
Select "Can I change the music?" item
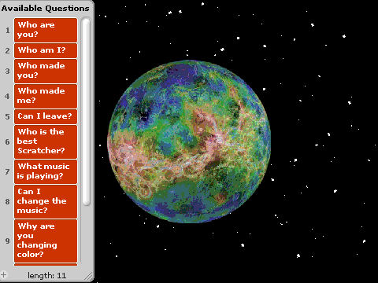(x=46, y=201)
